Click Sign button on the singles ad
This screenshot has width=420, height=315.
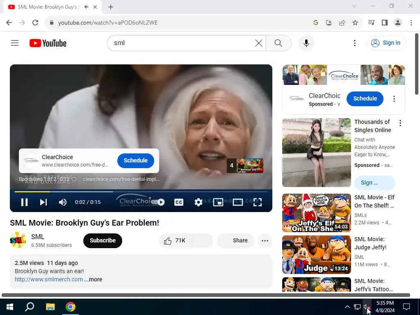[374, 183]
